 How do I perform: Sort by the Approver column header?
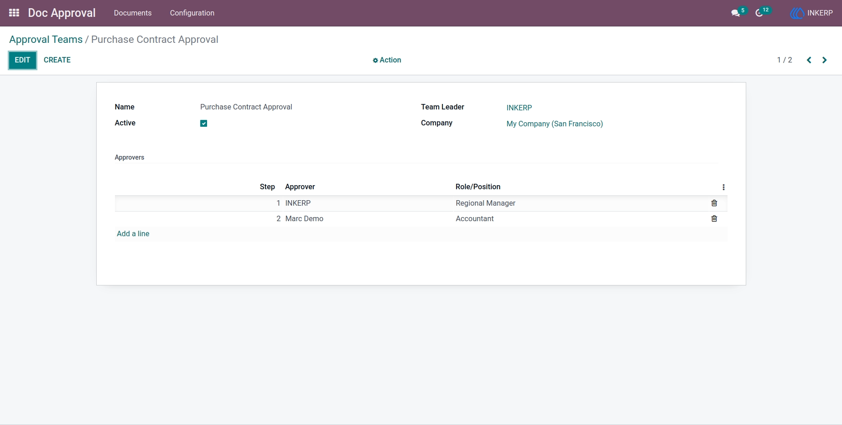click(300, 187)
